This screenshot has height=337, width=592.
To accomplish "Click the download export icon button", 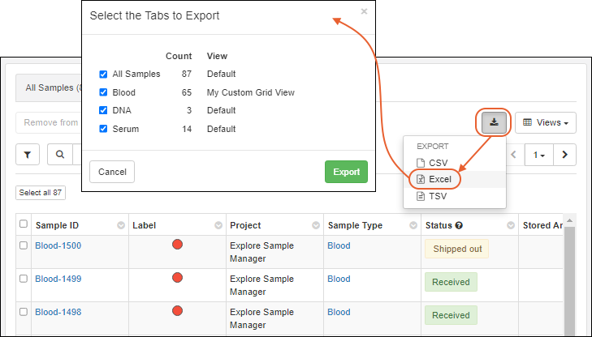I will 495,122.
